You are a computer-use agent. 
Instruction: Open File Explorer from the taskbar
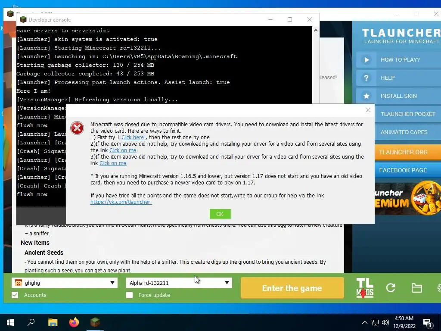click(53, 322)
